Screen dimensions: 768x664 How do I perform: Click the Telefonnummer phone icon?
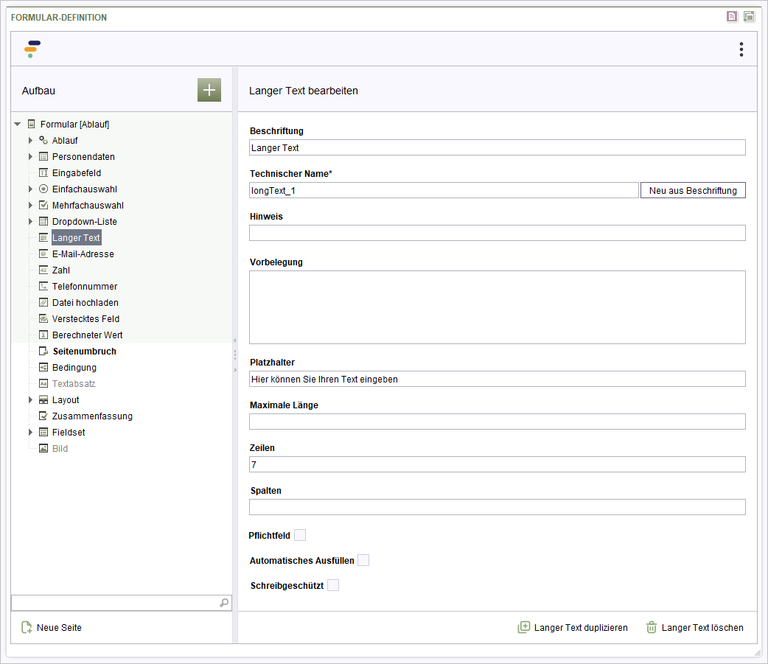[x=43, y=286]
